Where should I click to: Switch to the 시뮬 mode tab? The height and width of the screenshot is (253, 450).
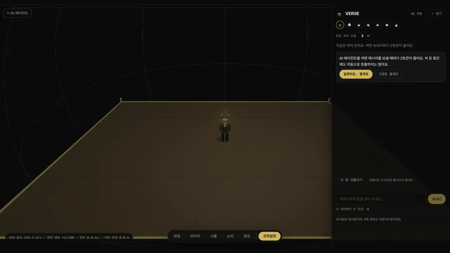pos(213,236)
